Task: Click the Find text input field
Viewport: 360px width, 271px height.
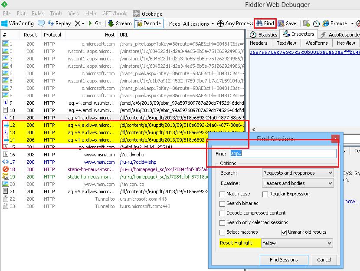Action: (x=283, y=154)
